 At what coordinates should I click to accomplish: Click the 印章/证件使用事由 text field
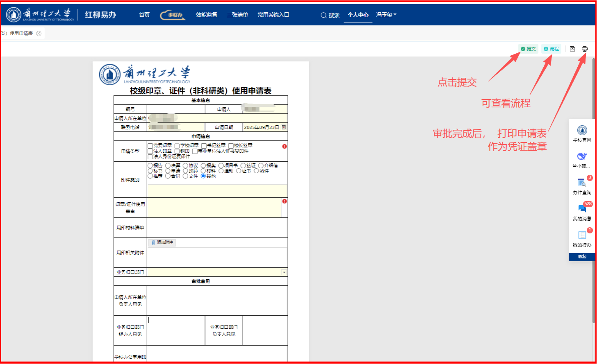pyautogui.click(x=214, y=208)
